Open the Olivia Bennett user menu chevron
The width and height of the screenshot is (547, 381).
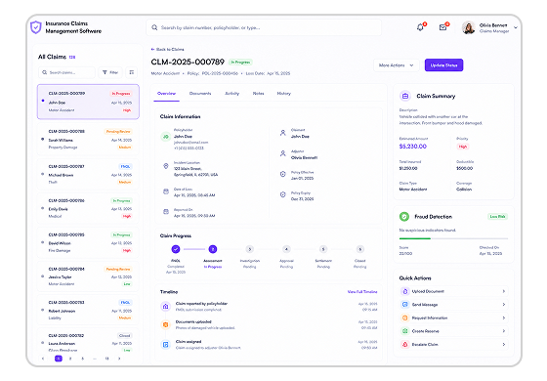tap(516, 27)
